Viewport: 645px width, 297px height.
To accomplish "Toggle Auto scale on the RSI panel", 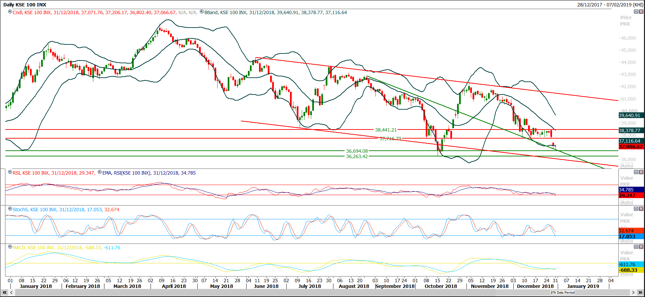I will pyautogui.click(x=626, y=202).
